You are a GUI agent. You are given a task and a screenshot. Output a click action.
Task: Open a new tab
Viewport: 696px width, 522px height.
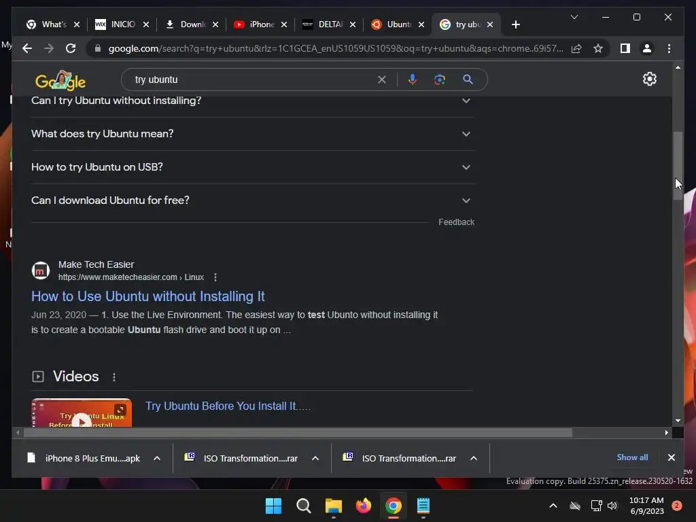click(515, 25)
